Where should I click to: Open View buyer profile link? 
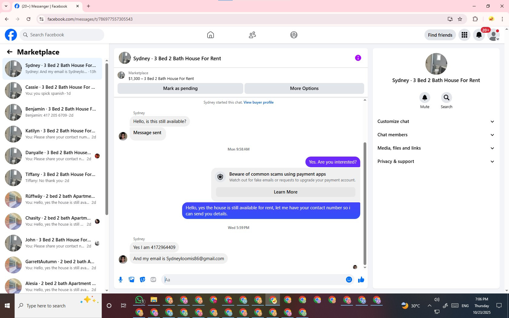pos(258,102)
